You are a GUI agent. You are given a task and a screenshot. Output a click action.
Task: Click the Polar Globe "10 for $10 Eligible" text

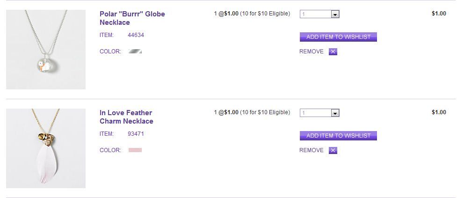265,14
